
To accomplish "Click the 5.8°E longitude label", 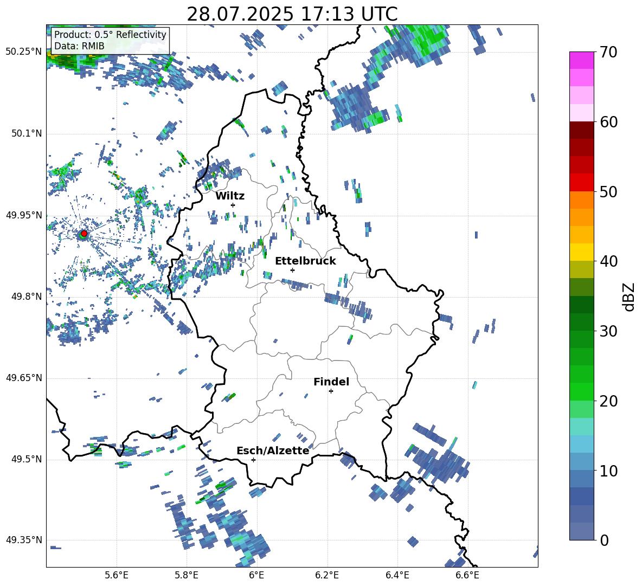I will click(187, 575).
